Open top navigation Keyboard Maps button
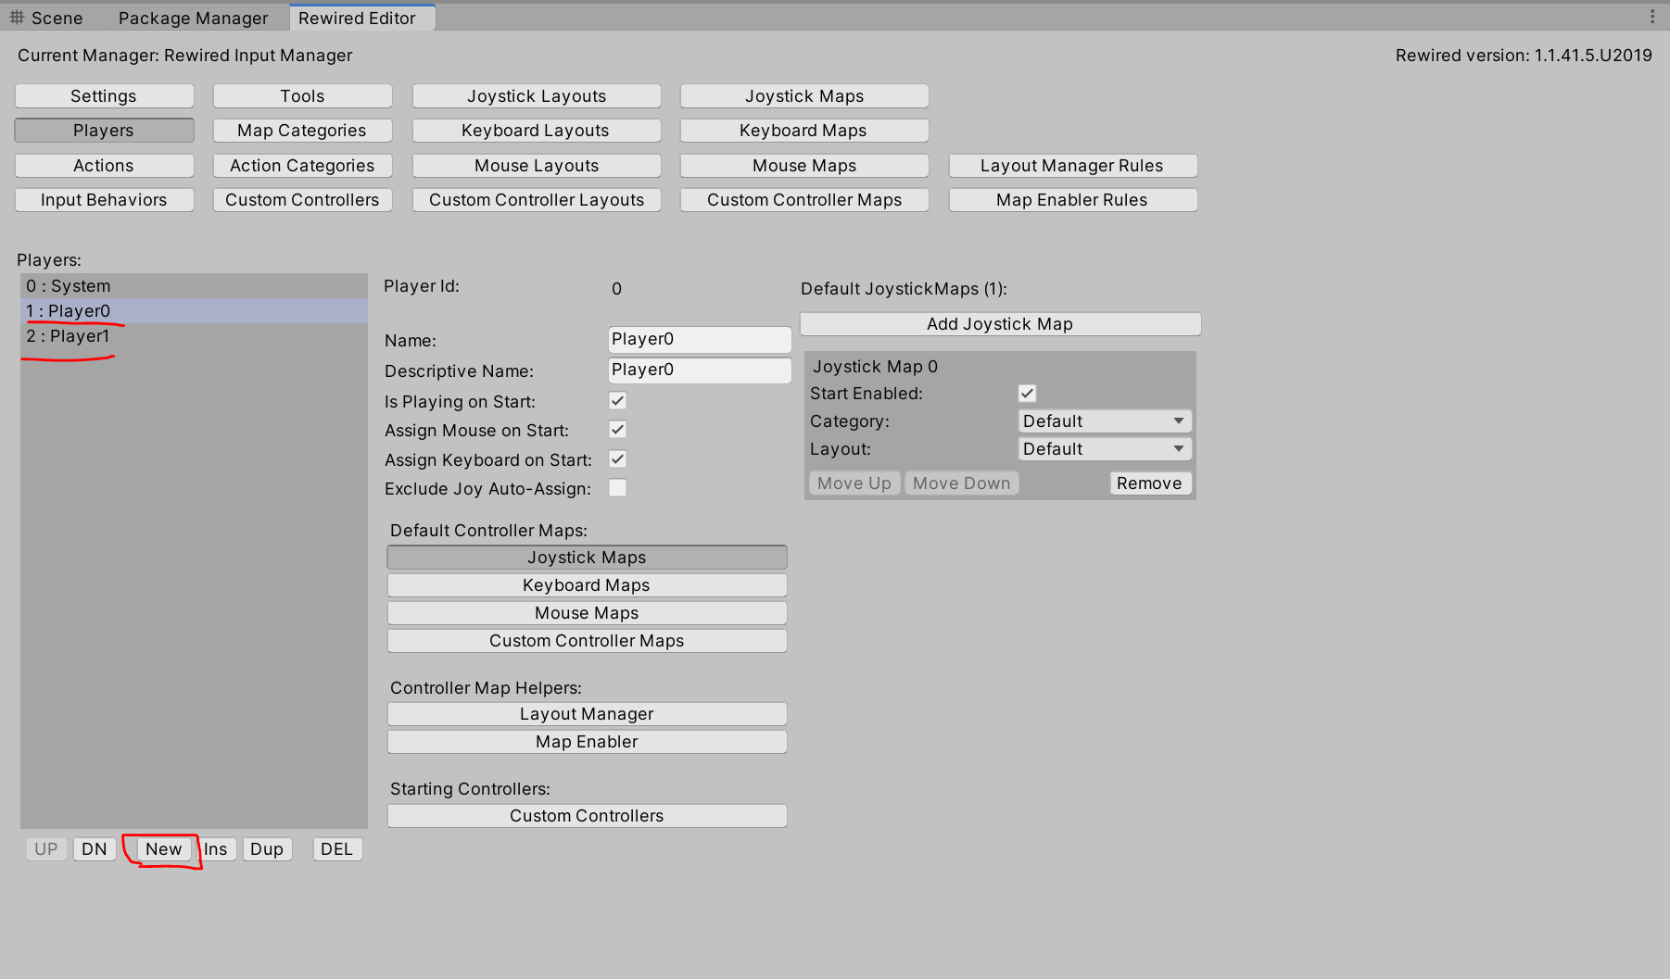This screenshot has width=1670, height=979. coord(804,131)
